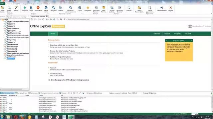213x119 pixels.
Task: Click the magnifier Browse icon
Action: (54, 8)
